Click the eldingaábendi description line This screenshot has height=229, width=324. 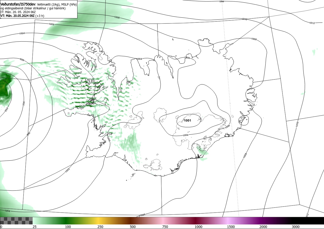pos(33,8)
